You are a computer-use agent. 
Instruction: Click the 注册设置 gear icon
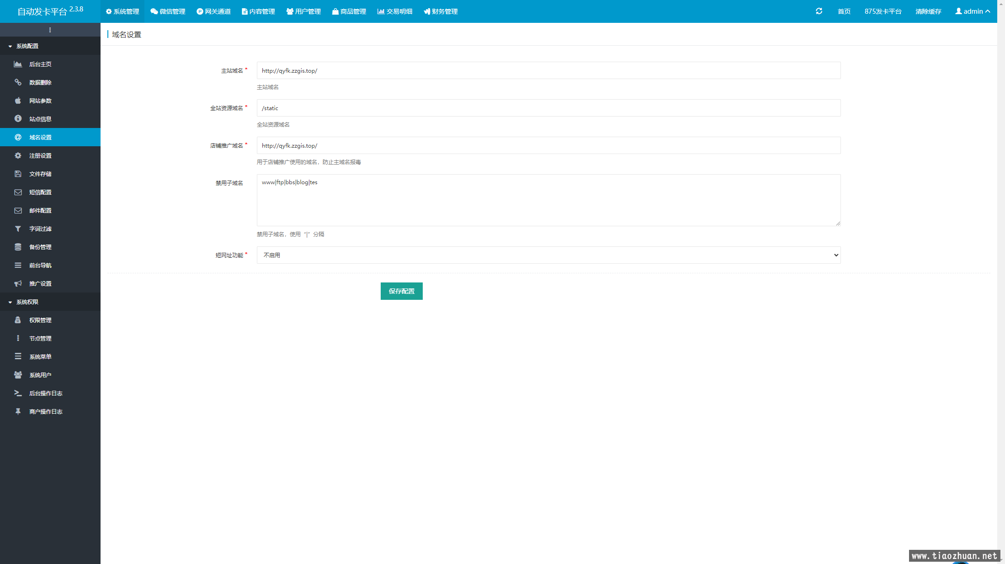(18, 155)
